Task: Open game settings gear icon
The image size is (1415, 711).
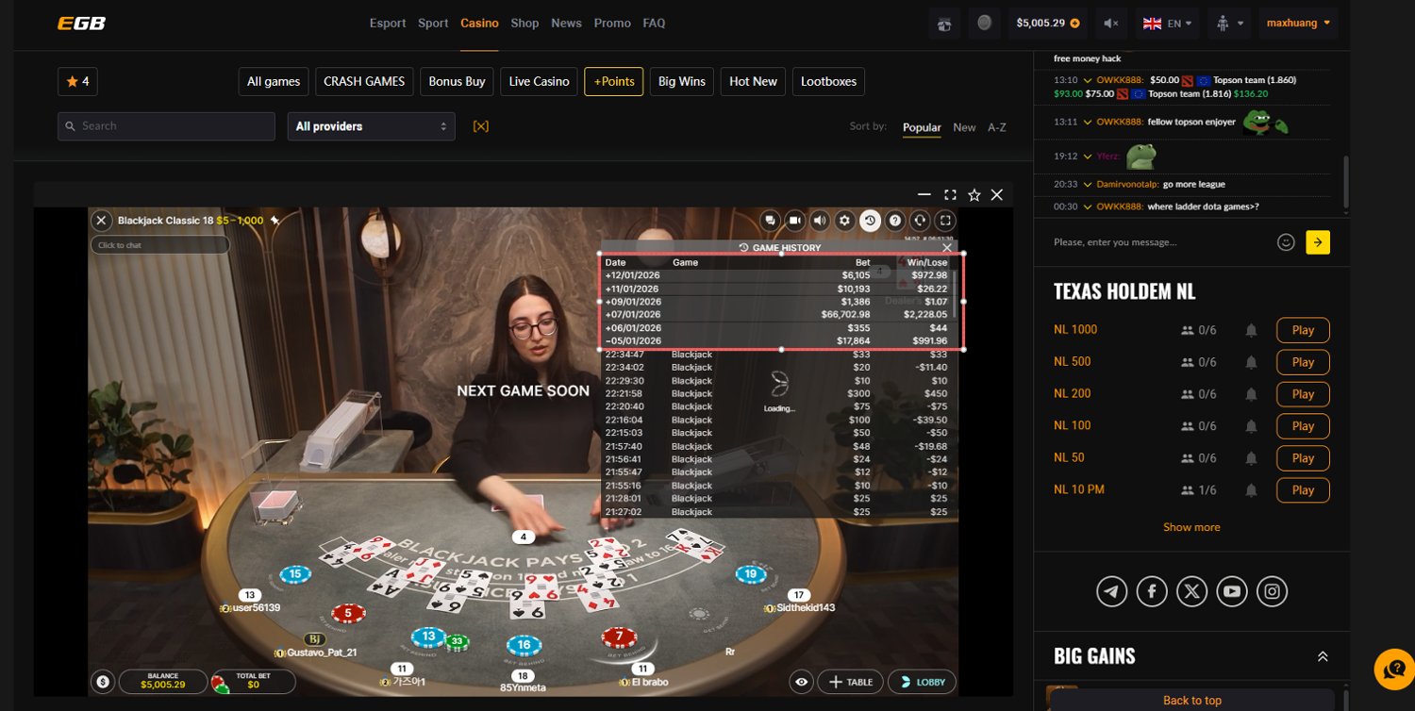Action: (x=845, y=221)
